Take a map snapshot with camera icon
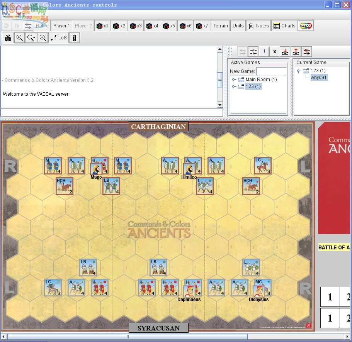352x342 pixels. [x=8, y=38]
